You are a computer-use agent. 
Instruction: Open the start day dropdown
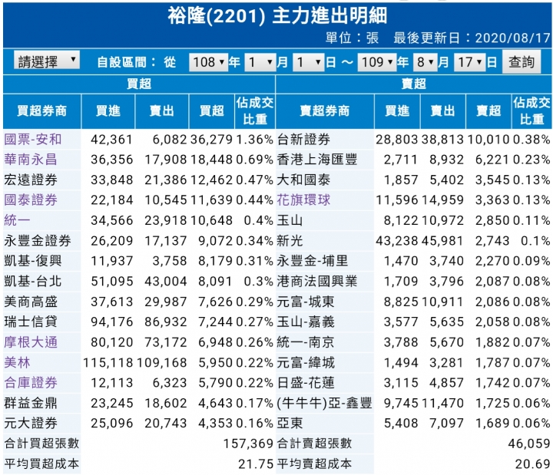(x=308, y=62)
